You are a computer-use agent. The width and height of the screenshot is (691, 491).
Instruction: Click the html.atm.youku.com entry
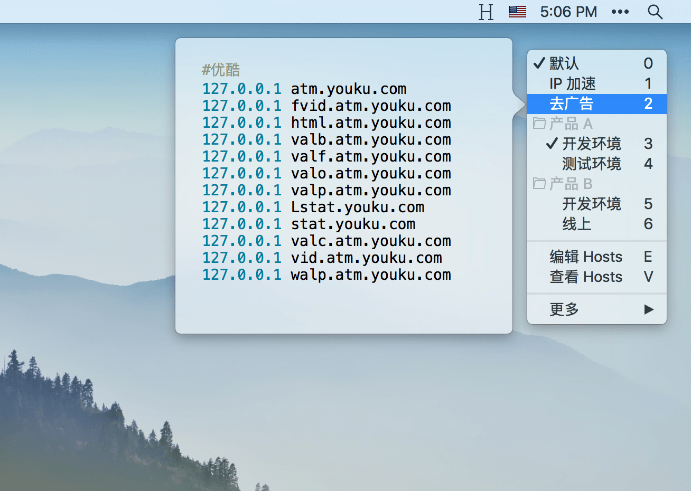[326, 122]
